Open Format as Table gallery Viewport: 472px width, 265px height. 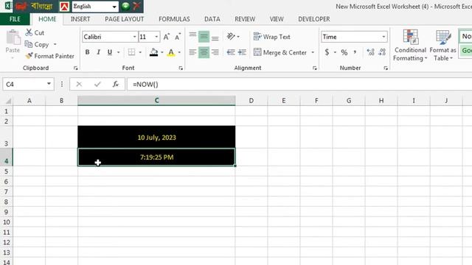tap(442, 45)
